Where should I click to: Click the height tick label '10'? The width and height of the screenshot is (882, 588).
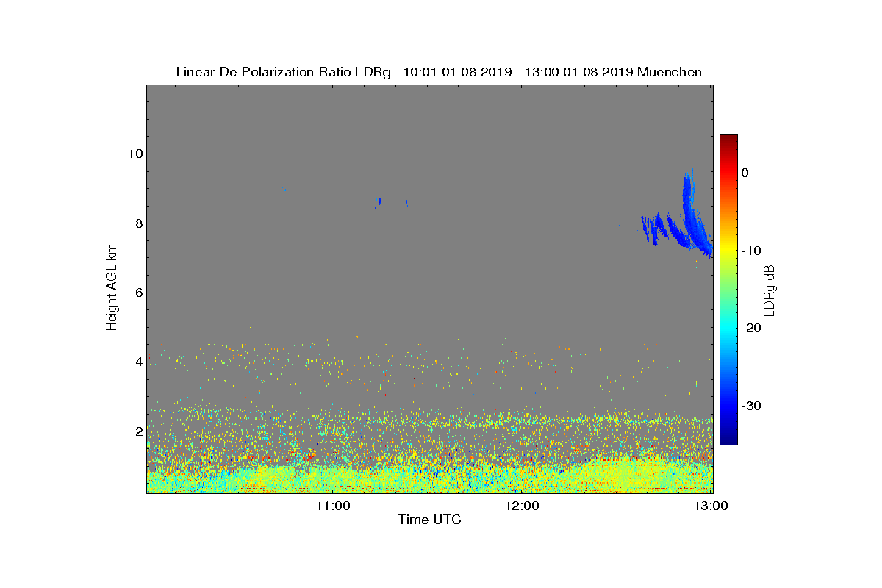coord(135,154)
